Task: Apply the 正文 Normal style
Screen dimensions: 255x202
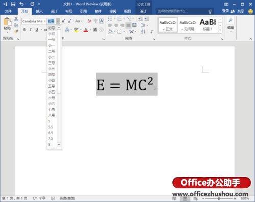Action: click(168, 25)
